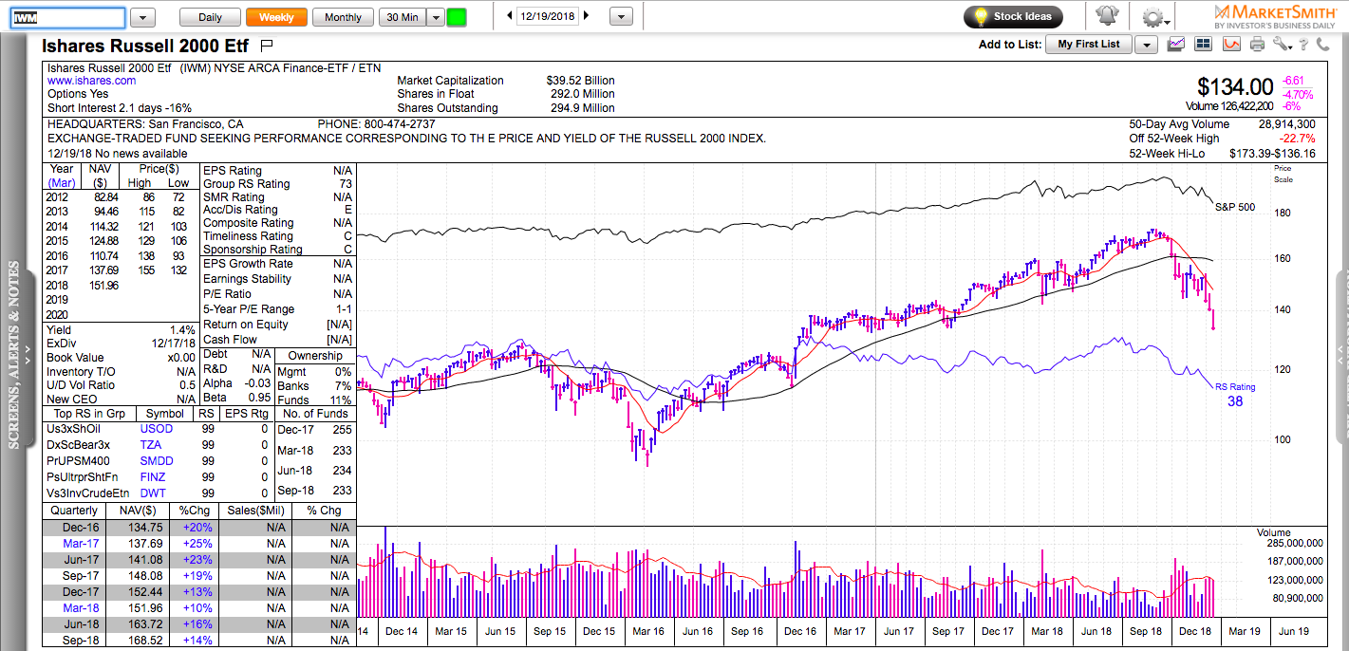Screen dimensions: 1349x651
Task: Click Market Capitalization $39.52 Billion
Action: pos(506,81)
